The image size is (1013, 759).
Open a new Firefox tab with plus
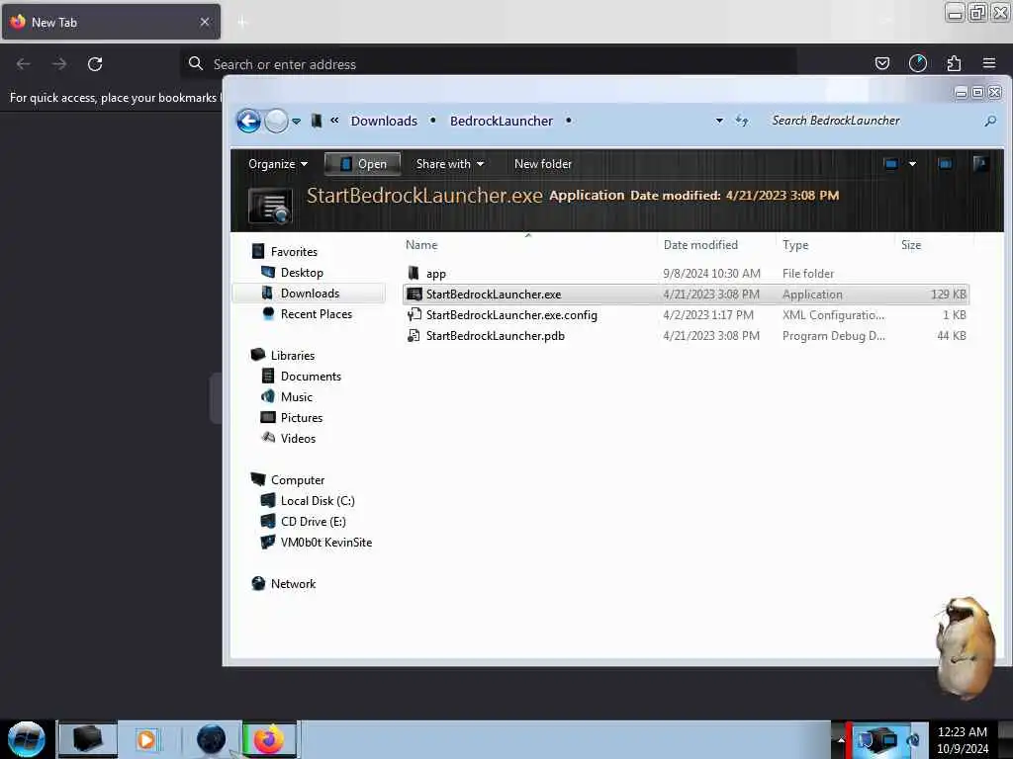pyautogui.click(x=242, y=23)
